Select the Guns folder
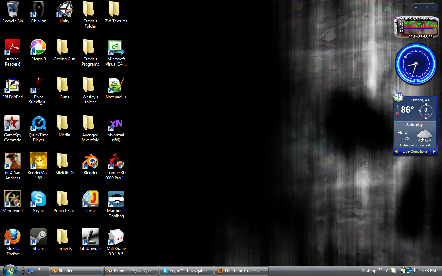The width and height of the screenshot is (442, 276). coord(64,88)
